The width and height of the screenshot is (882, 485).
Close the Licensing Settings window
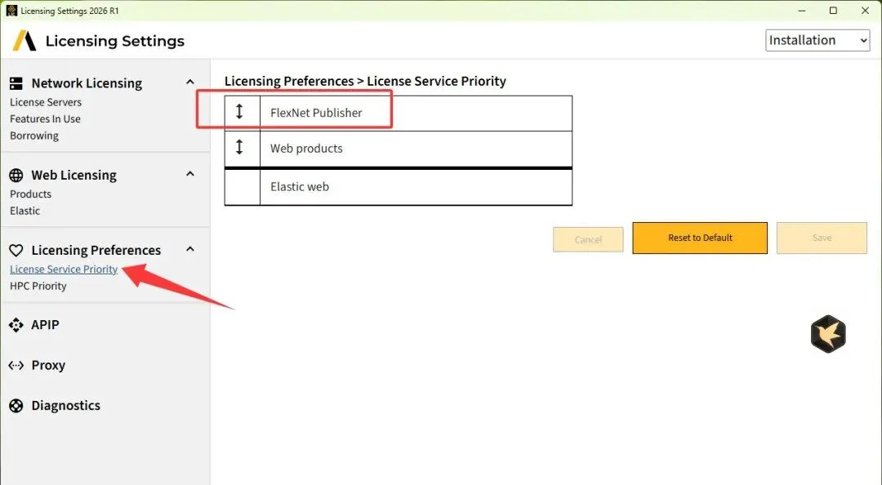click(x=865, y=11)
